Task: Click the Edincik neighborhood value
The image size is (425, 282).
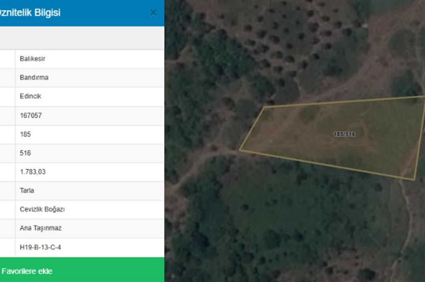Action: pyautogui.click(x=30, y=96)
